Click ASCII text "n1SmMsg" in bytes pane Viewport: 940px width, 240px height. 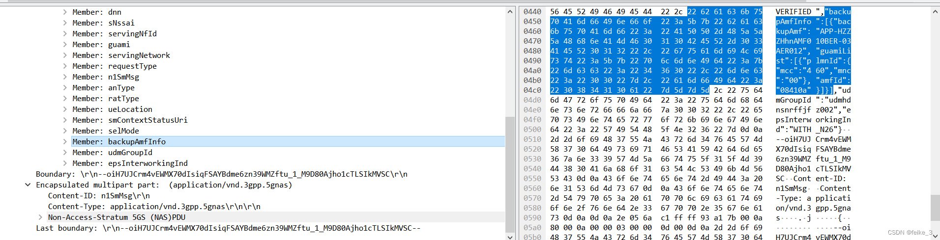792,188
